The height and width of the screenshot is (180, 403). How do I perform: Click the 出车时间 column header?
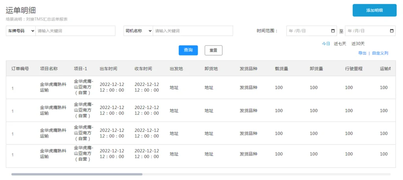tap(108, 69)
